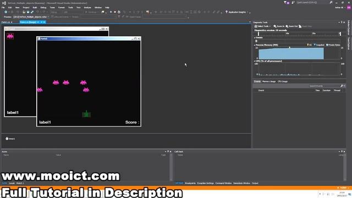This screenshot has height=198, width=352.
Task: Collapse the CPU graph section
Action: coord(255,61)
